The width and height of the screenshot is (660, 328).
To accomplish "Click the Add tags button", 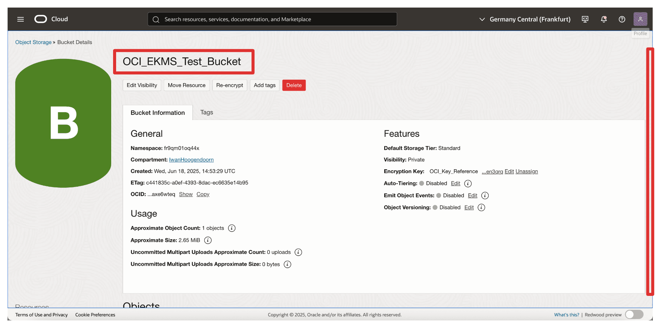I will tap(265, 85).
